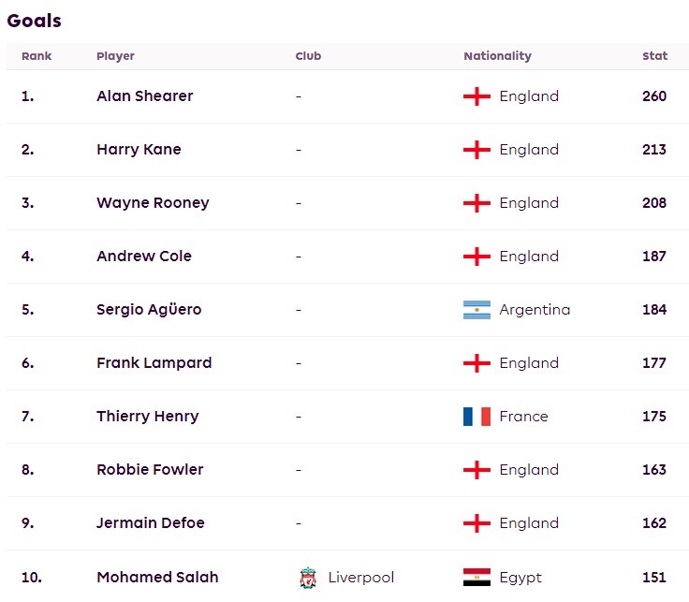Click the Egypt flag icon
This screenshot has height=602, width=689.
pos(476,578)
